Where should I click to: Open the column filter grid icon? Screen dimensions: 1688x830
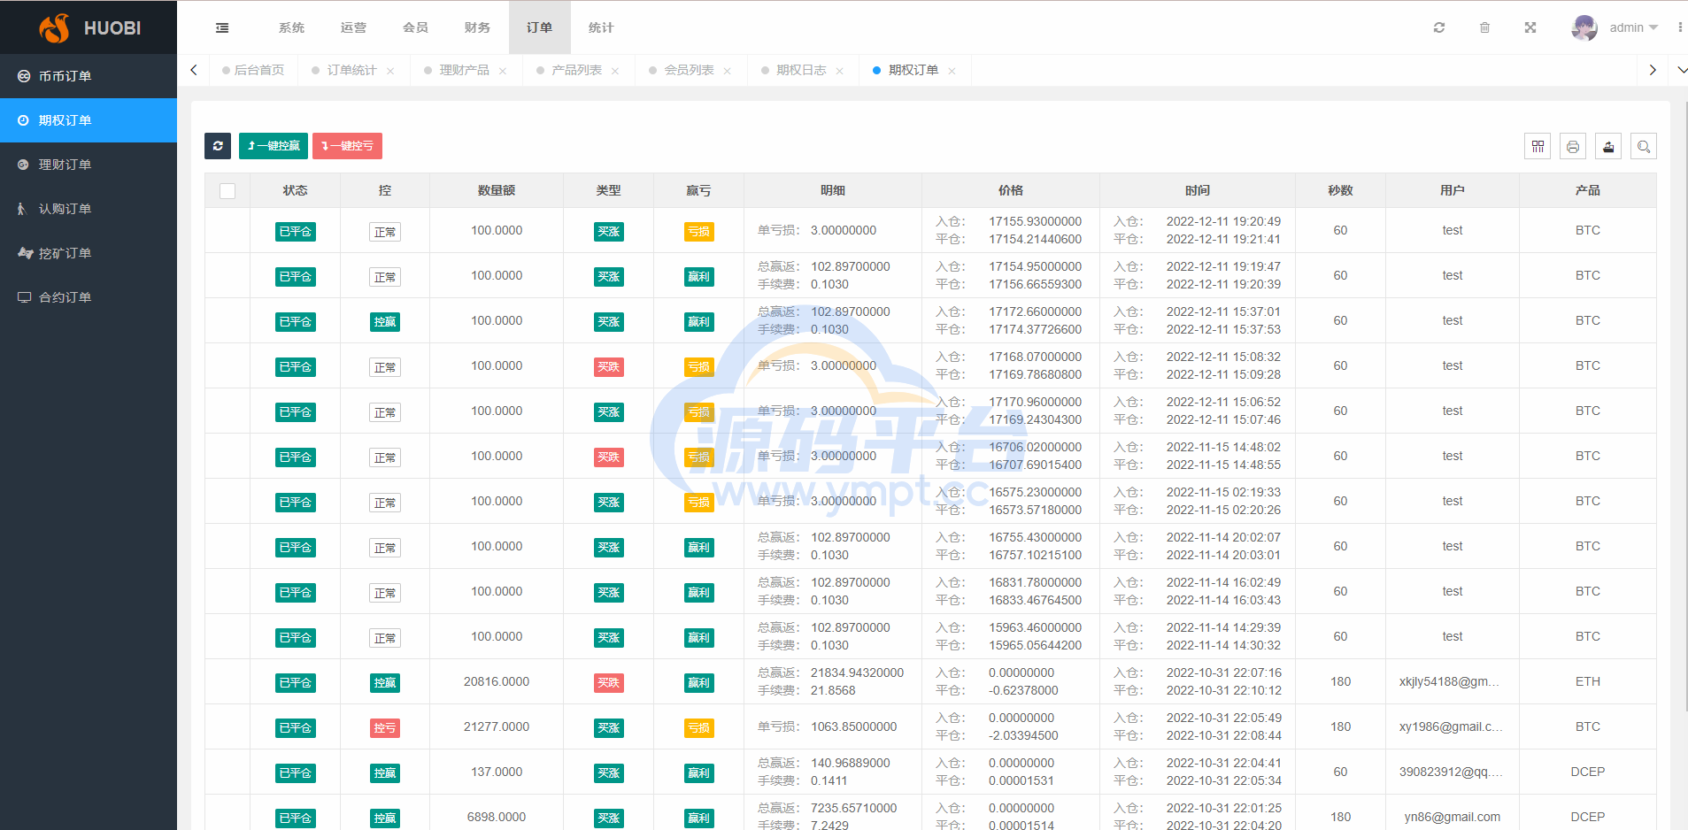pos(1538,146)
